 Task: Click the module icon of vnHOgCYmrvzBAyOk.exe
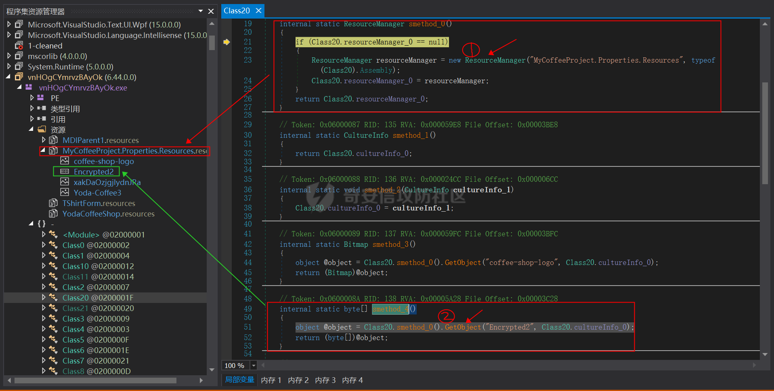29,87
